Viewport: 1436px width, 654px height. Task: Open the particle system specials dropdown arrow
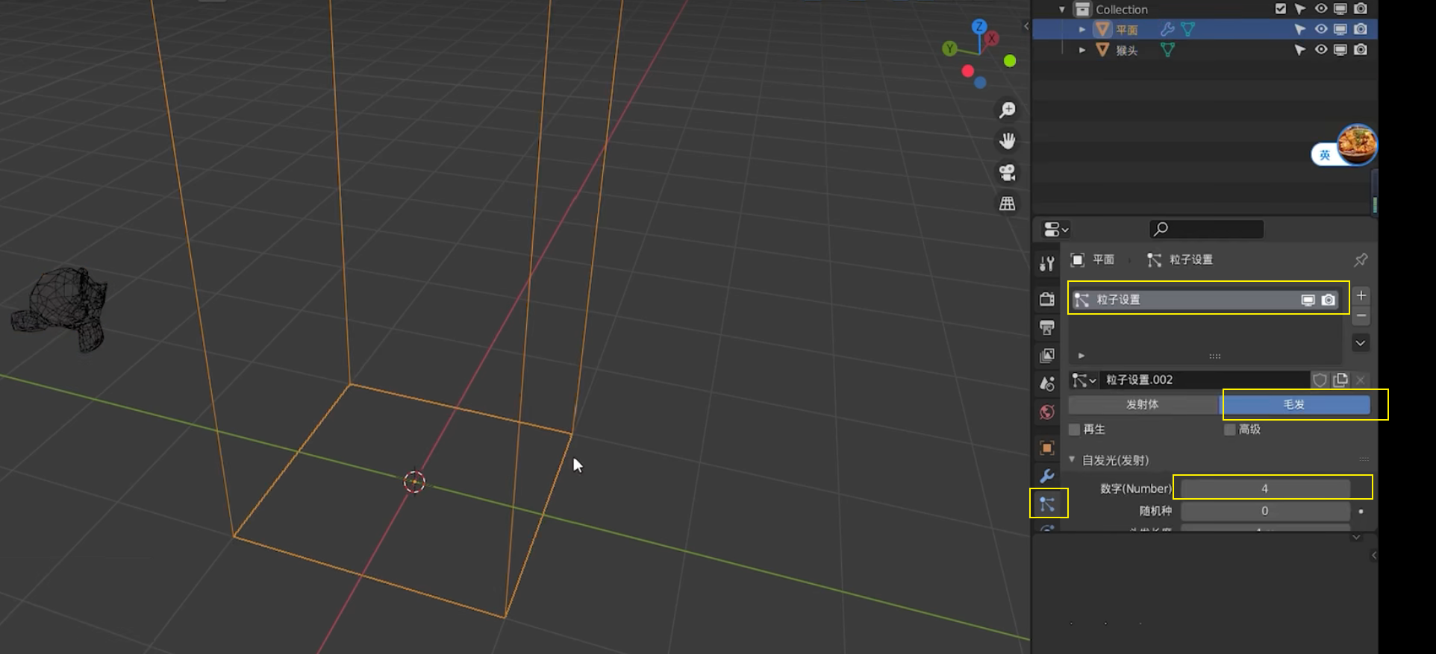pyautogui.click(x=1361, y=343)
